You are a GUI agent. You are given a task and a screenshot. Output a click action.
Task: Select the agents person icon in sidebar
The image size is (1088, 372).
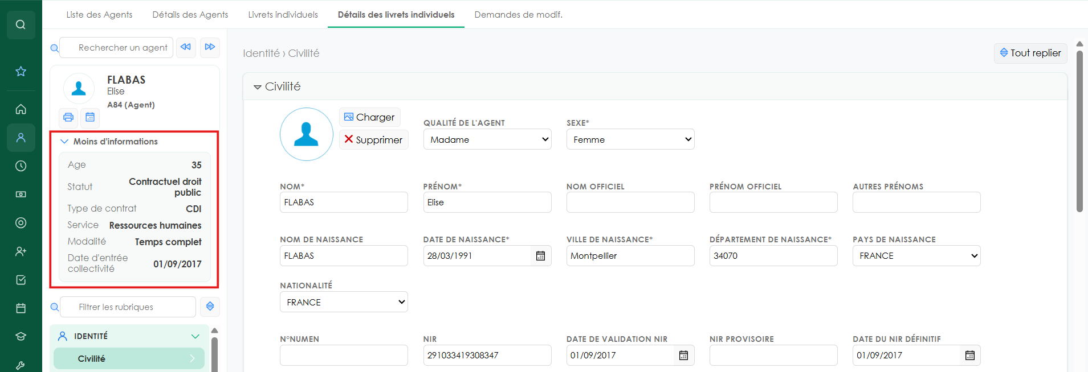click(21, 138)
